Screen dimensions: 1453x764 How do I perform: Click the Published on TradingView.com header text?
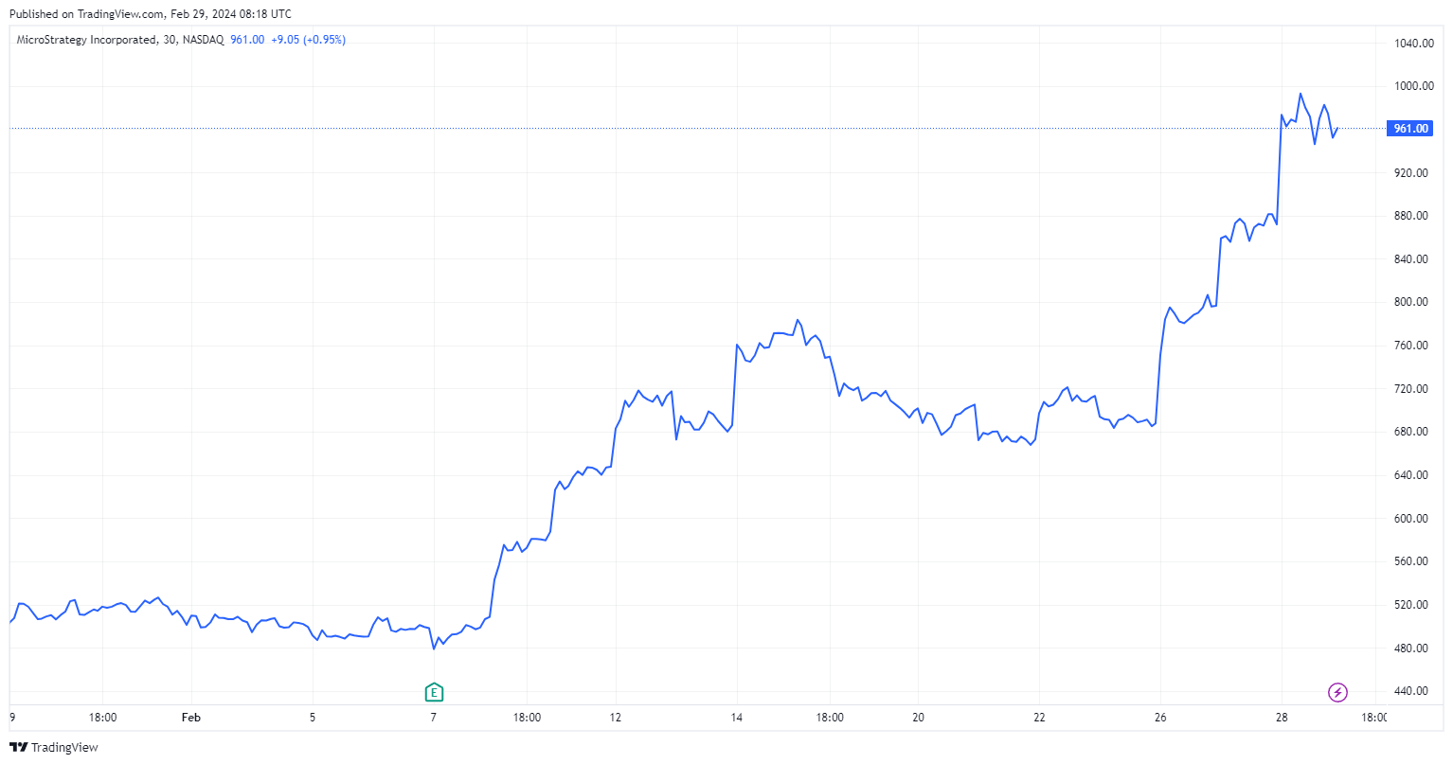pyautogui.click(x=151, y=14)
